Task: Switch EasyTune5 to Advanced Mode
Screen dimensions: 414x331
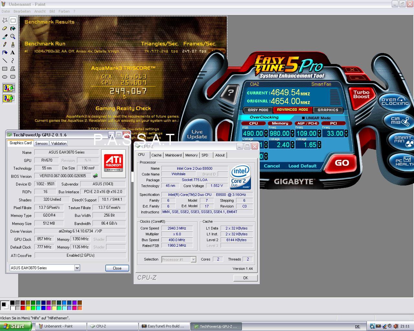Action: coord(292,110)
